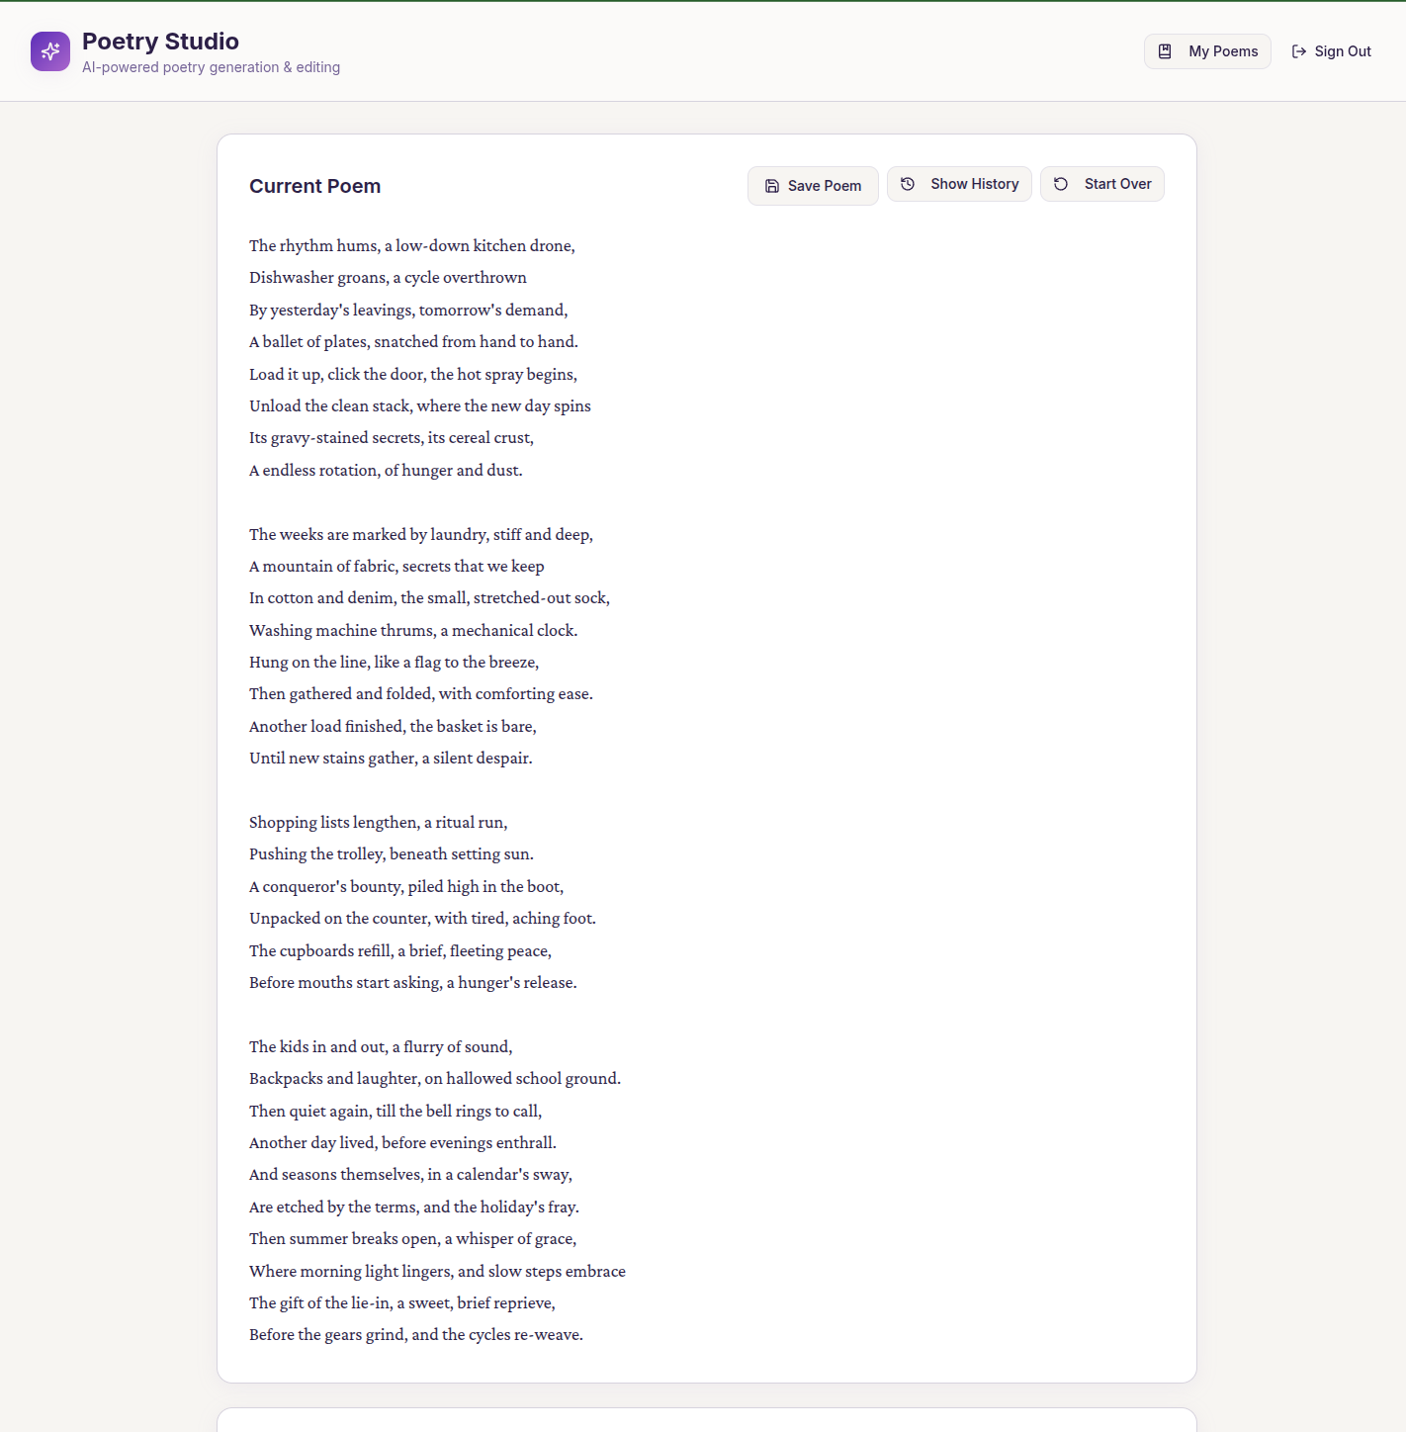Click the line starting "The rhythm hums"

pyautogui.click(x=411, y=245)
